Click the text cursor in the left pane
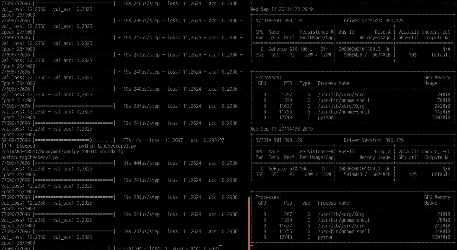Image resolution: width=457 pixels, height=250 pixels. click(221, 248)
